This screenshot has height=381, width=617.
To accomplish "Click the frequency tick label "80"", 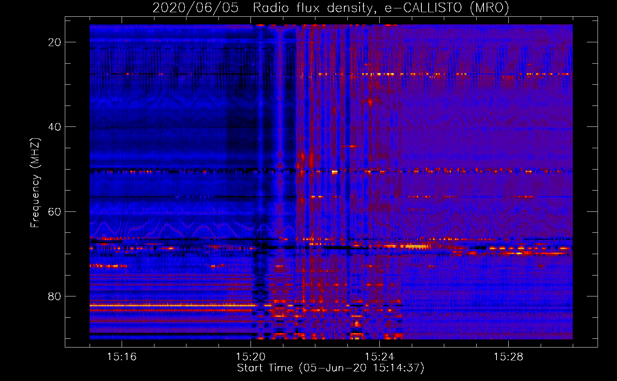I will 55,296.
